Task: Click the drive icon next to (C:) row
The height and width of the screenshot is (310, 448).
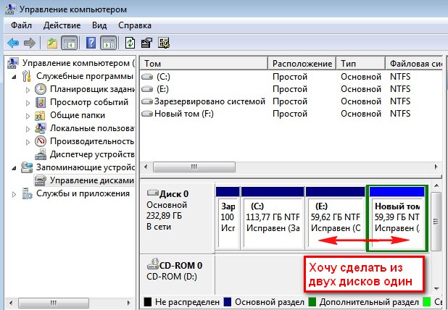Action: point(147,77)
